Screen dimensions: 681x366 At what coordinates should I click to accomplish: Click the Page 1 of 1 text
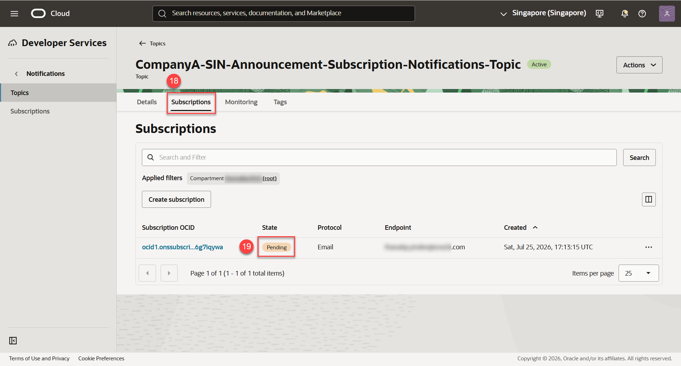tap(237, 273)
